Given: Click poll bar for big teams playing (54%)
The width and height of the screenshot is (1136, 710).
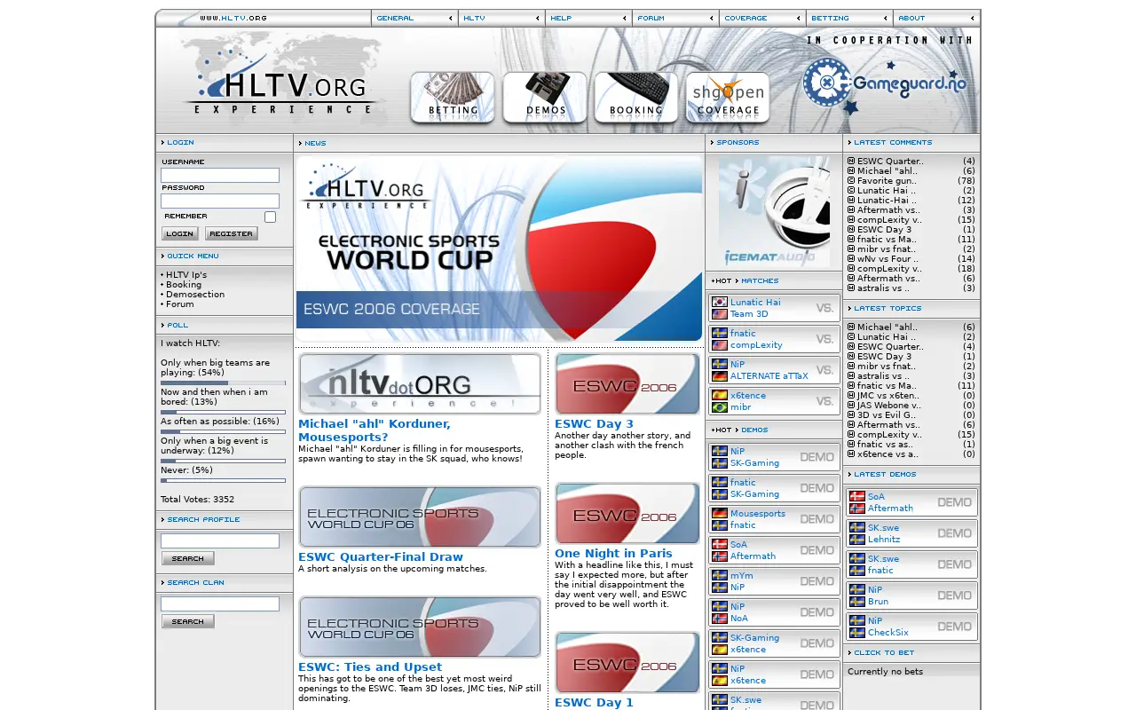Looking at the screenshot, I should [x=223, y=383].
